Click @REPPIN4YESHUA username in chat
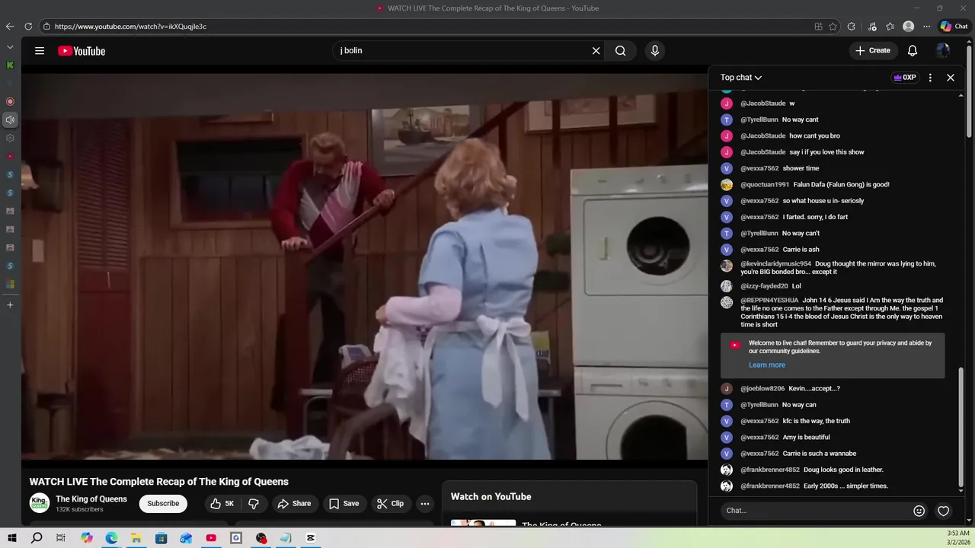The height and width of the screenshot is (548, 975). [x=769, y=301]
